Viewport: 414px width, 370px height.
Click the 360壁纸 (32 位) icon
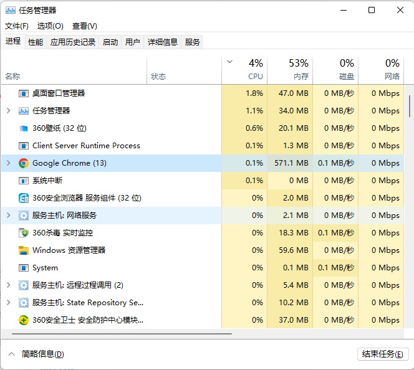tap(24, 128)
